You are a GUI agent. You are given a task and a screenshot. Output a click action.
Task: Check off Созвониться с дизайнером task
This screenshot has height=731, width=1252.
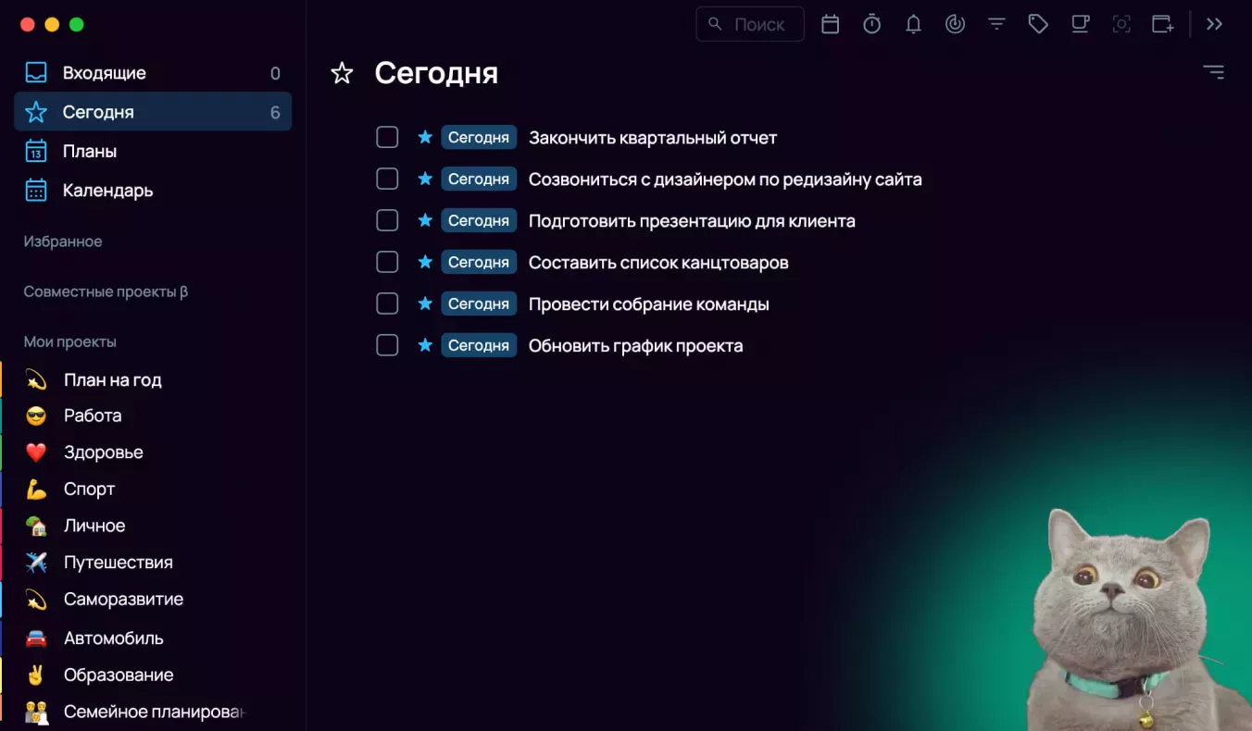pyautogui.click(x=387, y=179)
